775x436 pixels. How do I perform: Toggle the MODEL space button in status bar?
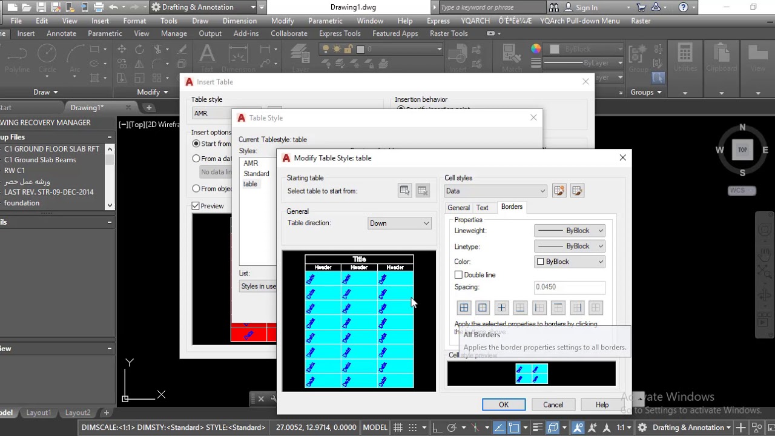pyautogui.click(x=375, y=428)
